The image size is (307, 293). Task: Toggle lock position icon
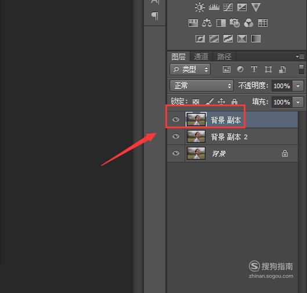[x=221, y=102]
